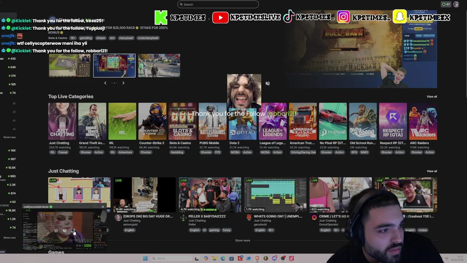Go to previous featured stream carousel arrow
Viewport: 467px width, 263px height.
click(x=105, y=83)
